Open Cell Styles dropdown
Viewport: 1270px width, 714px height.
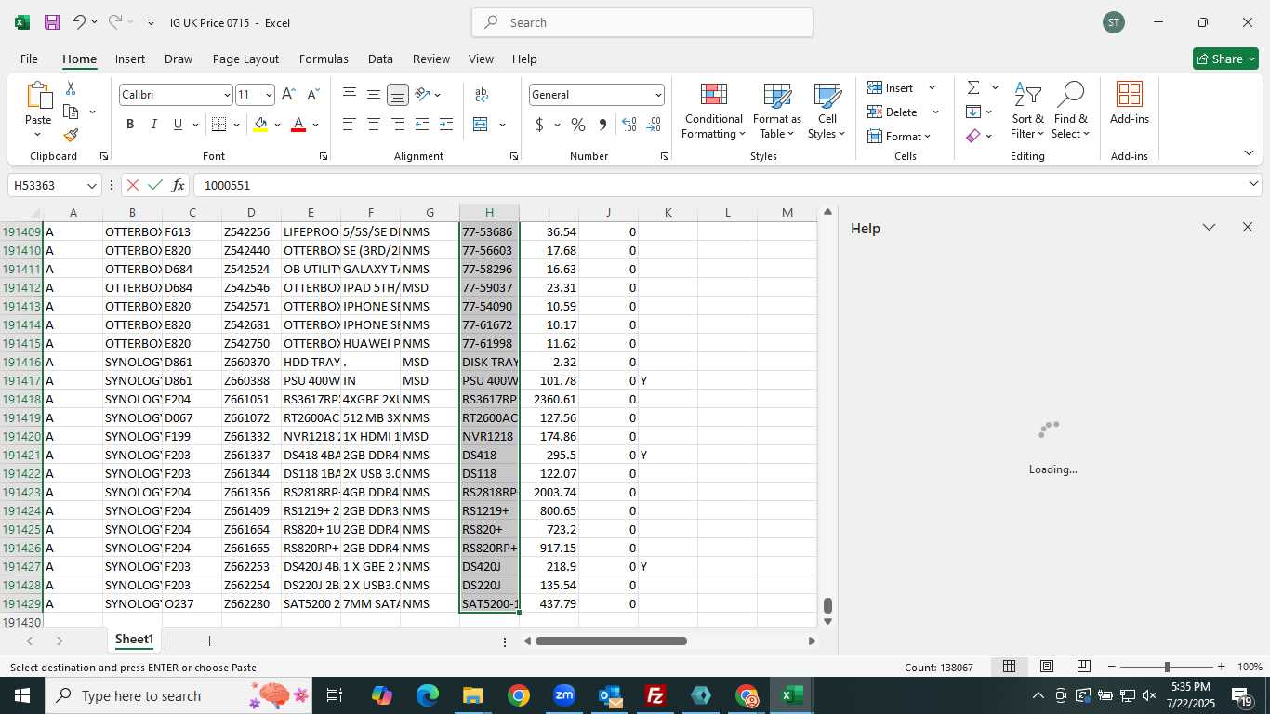coord(827,112)
